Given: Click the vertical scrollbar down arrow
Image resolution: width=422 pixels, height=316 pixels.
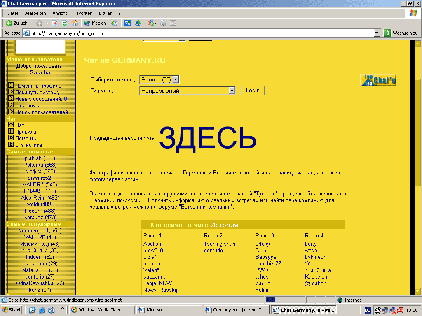Looking at the screenshot, I should point(418,291).
